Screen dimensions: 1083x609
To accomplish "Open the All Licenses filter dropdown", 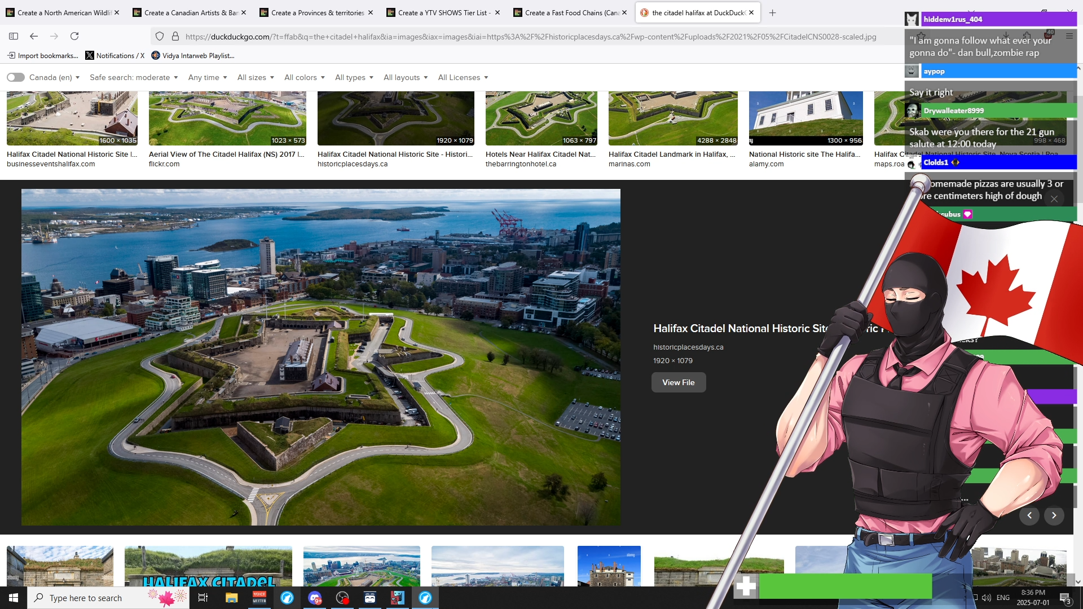I will pyautogui.click(x=463, y=77).
